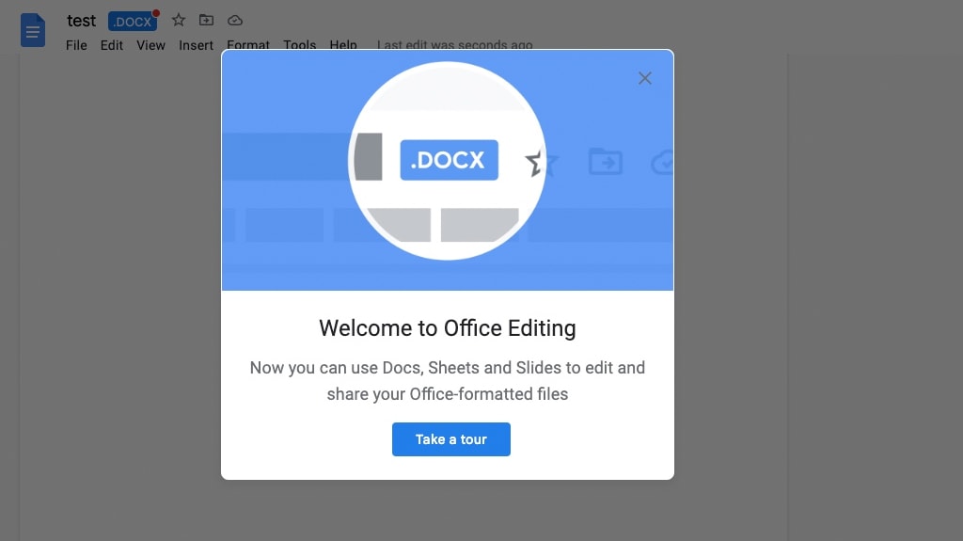Screen dimensions: 963x541
Task: Open the Docs home icon
Action: [x=33, y=30]
